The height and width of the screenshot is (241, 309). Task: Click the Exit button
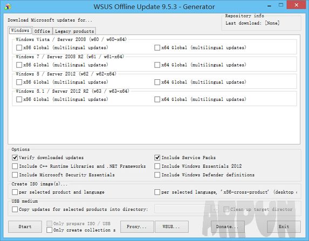[284, 226]
